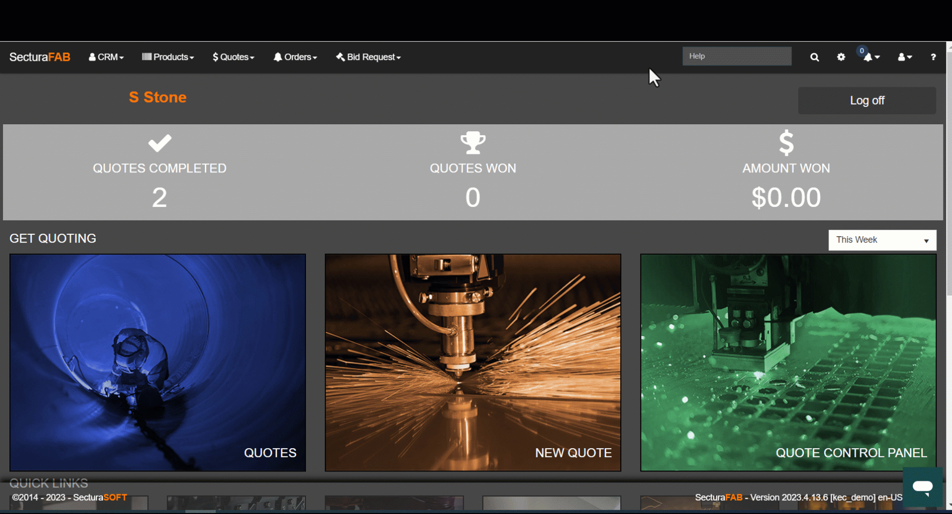952x514 pixels.
Task: Open the Quotes navigation menu
Action: tap(233, 57)
